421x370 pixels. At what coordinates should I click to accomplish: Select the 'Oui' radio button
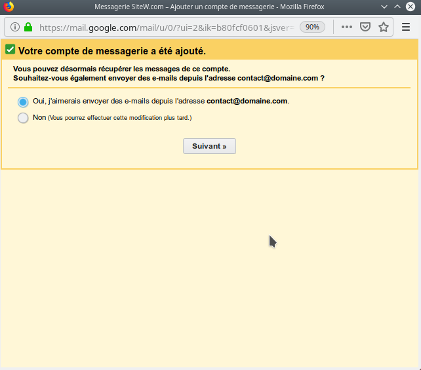point(23,102)
